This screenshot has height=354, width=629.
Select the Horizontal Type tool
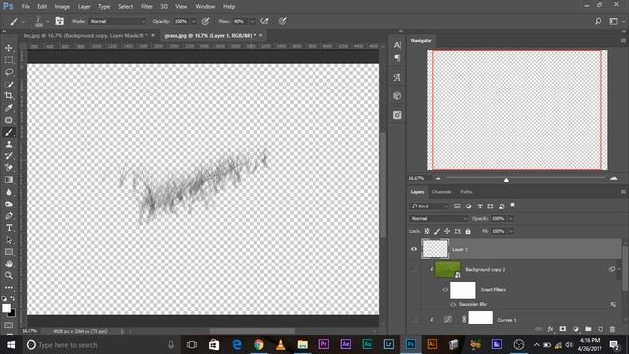[9, 228]
